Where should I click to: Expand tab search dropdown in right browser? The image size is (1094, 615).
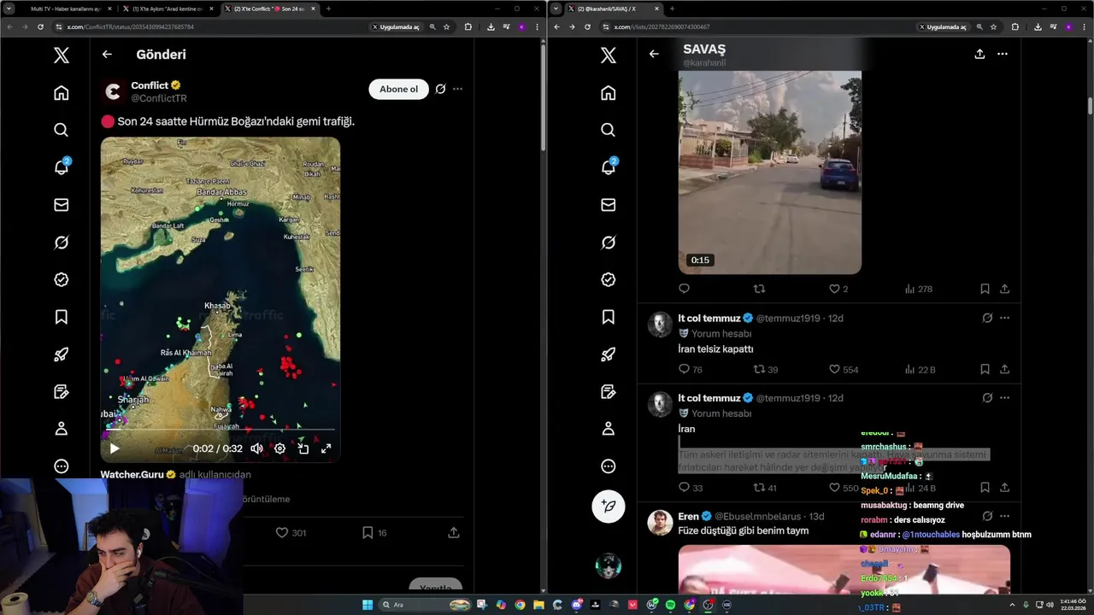(x=556, y=9)
